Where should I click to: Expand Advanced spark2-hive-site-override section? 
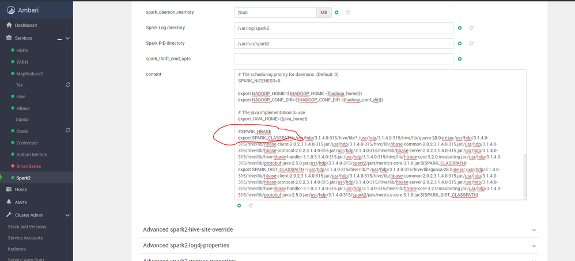tap(339, 229)
